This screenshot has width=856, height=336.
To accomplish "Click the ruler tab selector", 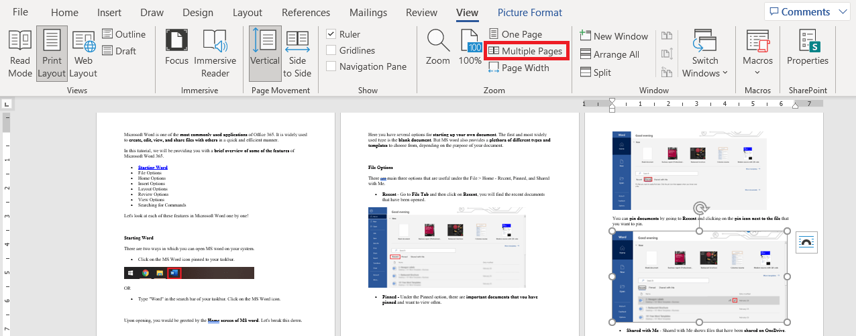I will [6, 104].
